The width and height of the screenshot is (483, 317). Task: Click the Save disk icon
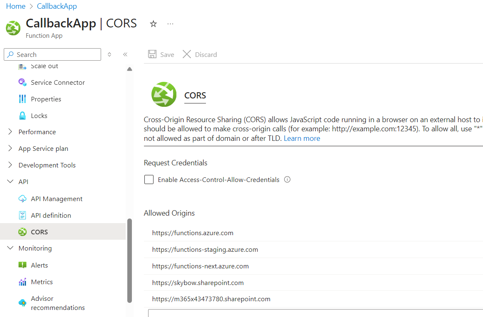pos(153,54)
